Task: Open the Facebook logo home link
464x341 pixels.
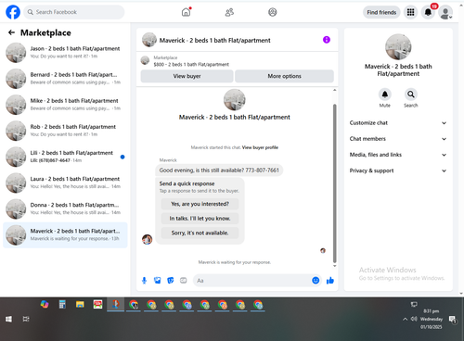Action: coord(13,12)
